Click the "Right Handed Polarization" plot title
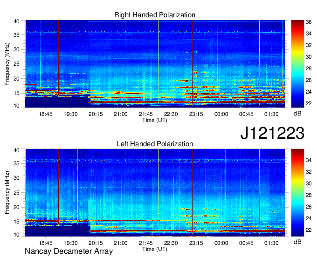 [x=155, y=15]
